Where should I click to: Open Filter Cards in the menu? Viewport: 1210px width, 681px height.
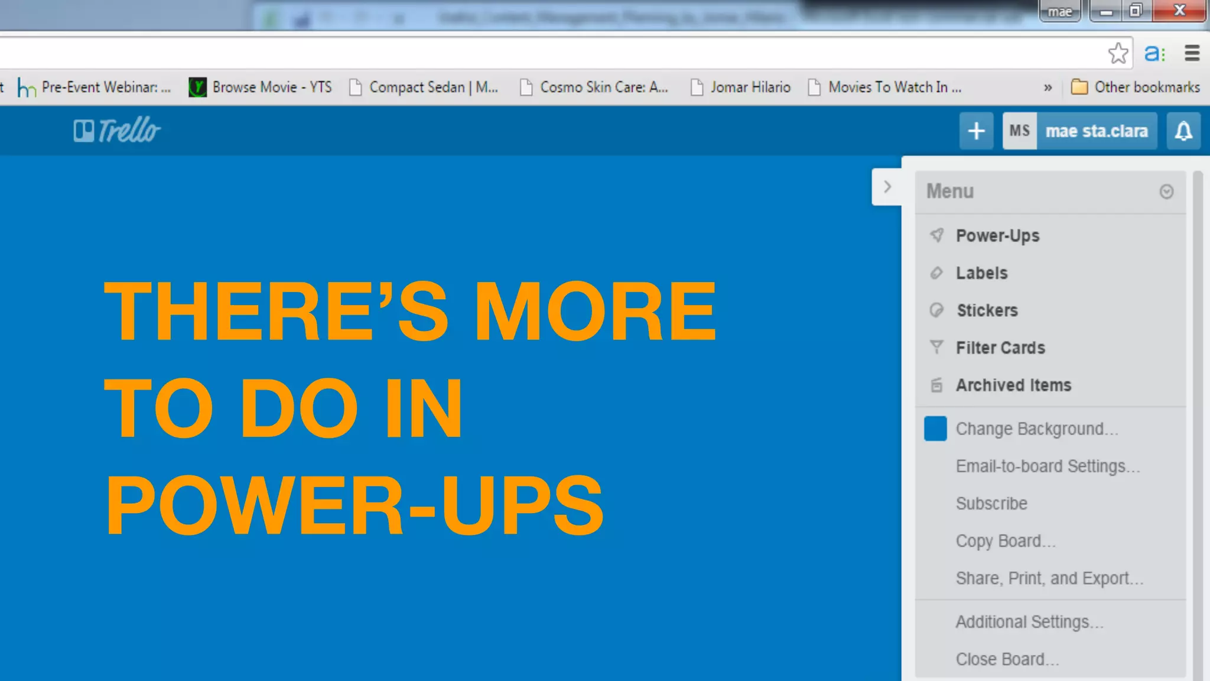click(1000, 348)
